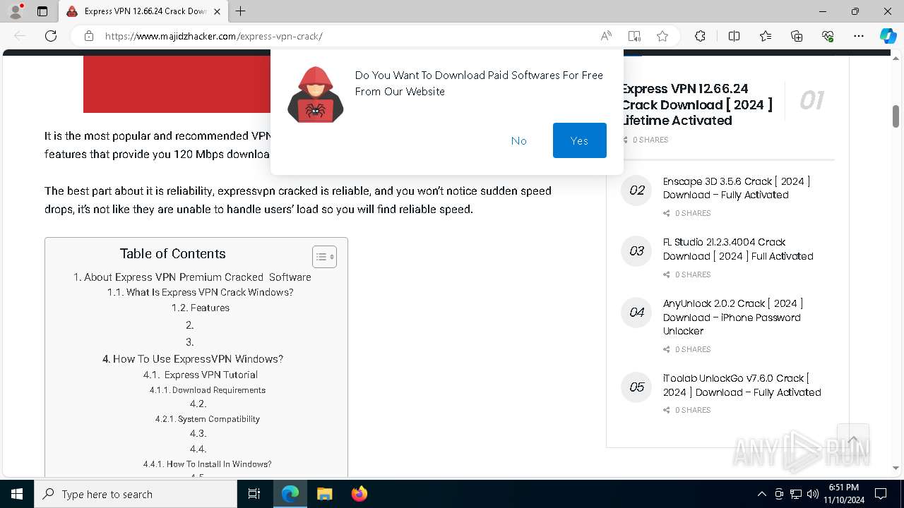Jump to How To Use ExpressVPN Windows
Screen dimensions: 904x508
193,358
